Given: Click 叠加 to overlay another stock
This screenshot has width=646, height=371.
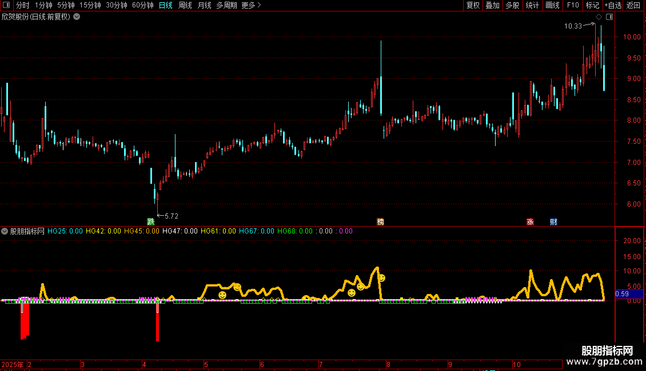Looking at the screenshot, I should [x=492, y=5].
